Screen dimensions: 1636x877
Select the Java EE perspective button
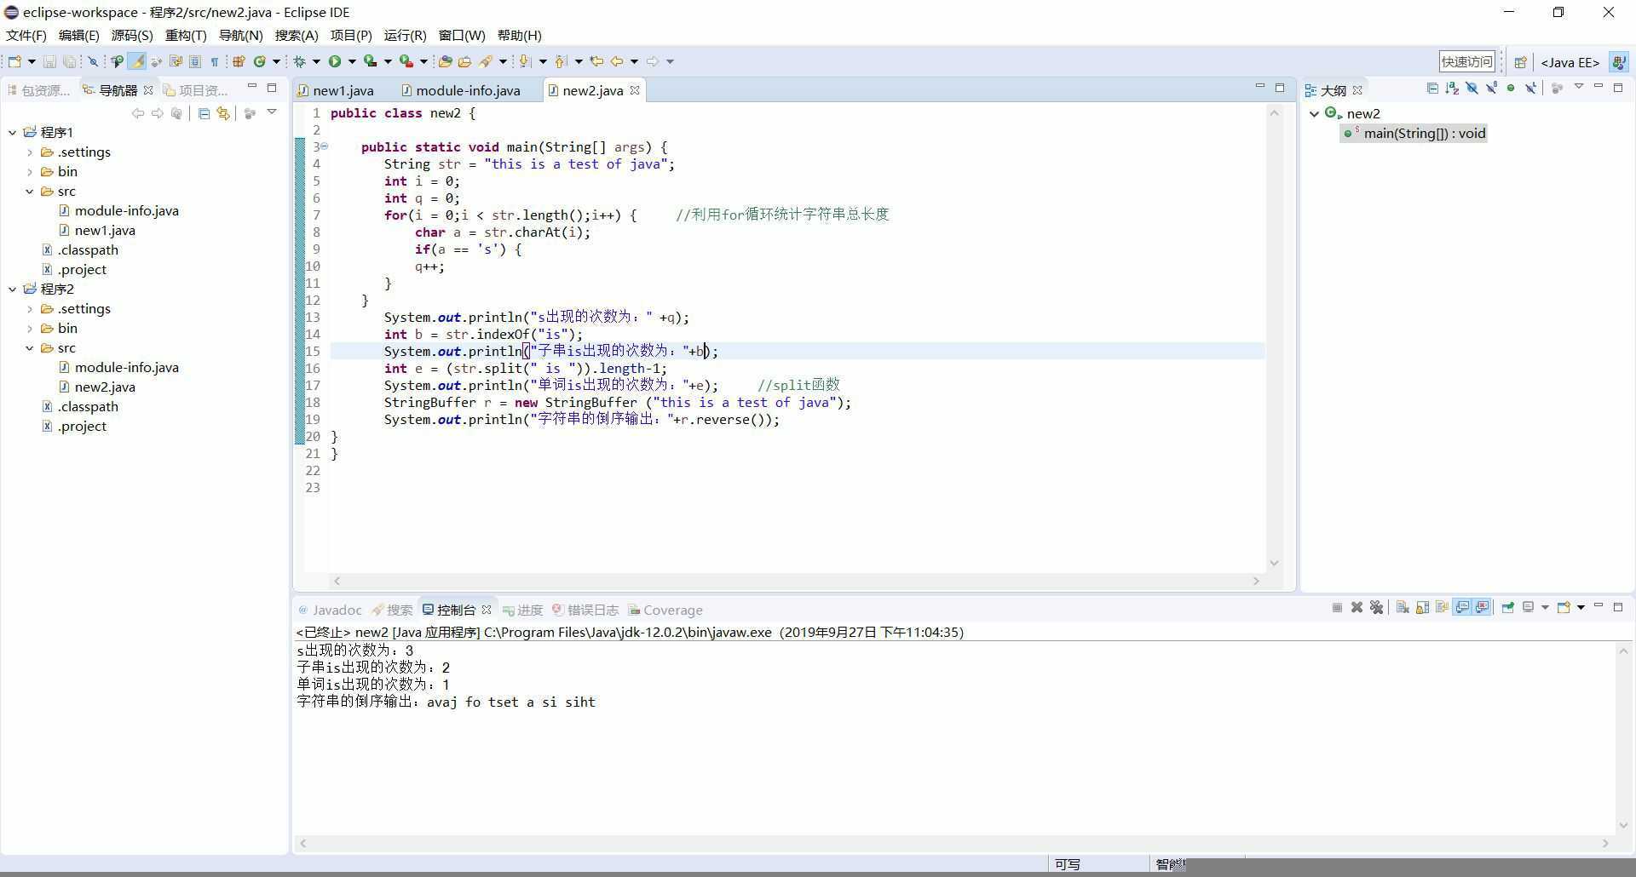click(1570, 62)
